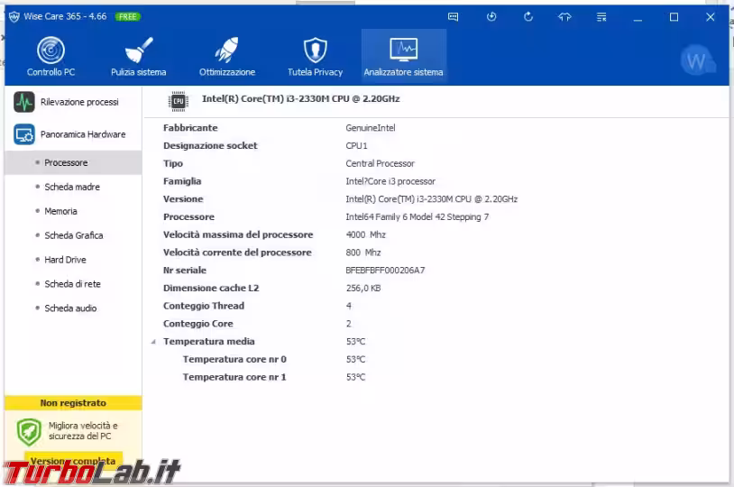Select the 800 Mhz value
The height and width of the screenshot is (487, 734).
pyautogui.click(x=363, y=253)
